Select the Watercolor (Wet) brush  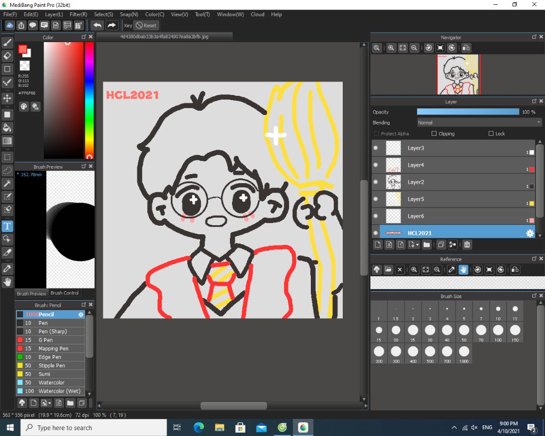(x=51, y=391)
